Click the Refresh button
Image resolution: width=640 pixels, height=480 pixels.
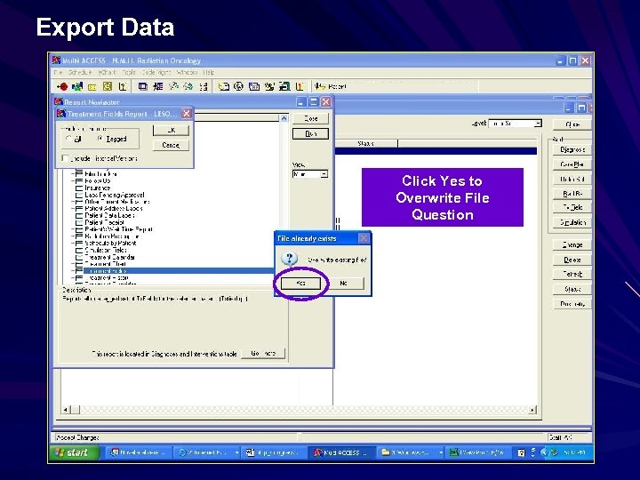572,274
